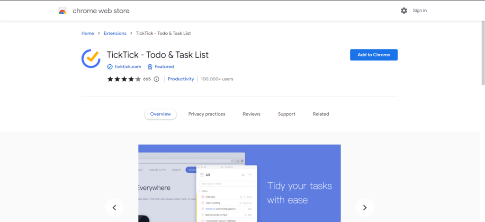Click the chrome web store title text

click(x=101, y=11)
